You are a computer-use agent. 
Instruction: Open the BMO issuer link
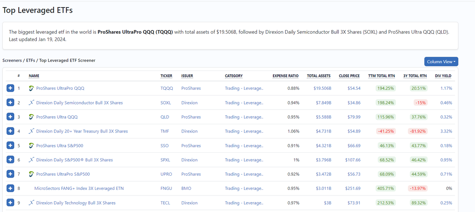pyautogui.click(x=186, y=188)
